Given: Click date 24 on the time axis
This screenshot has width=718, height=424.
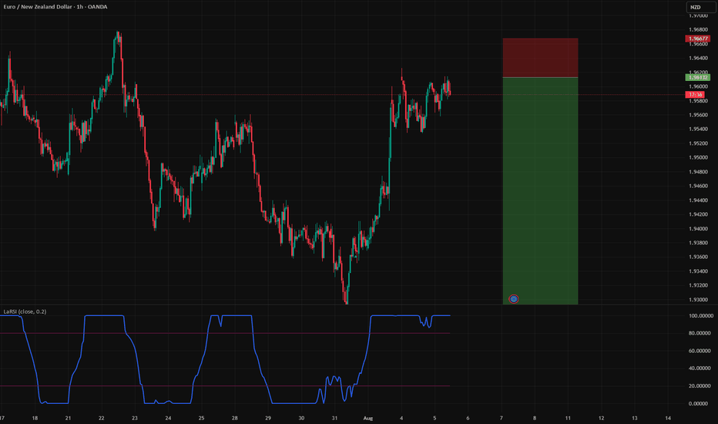Looking at the screenshot, I should (168, 418).
